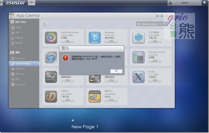Open the Remote Center app icon
This screenshot has width=209, height=133.
click(139, 57)
